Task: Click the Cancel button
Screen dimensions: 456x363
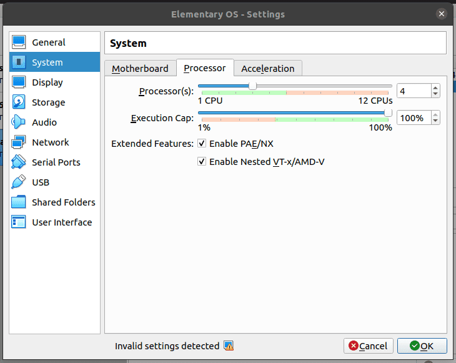Action: click(x=368, y=346)
